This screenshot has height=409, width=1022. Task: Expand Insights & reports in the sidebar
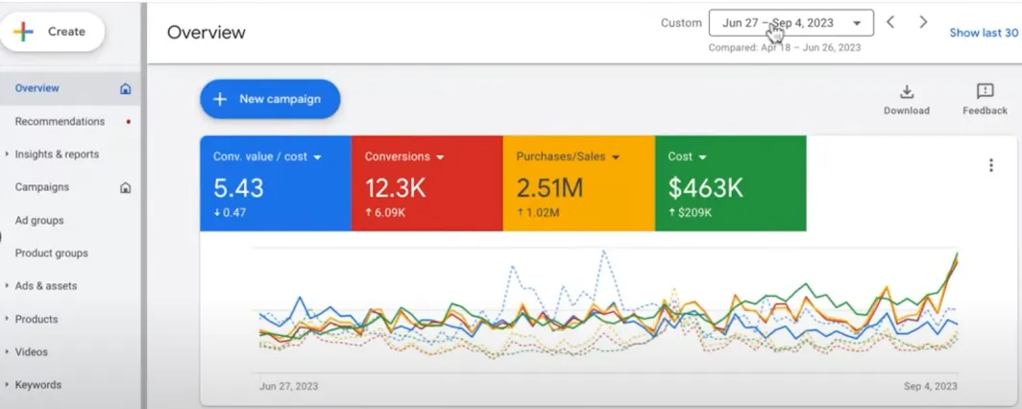(x=56, y=155)
